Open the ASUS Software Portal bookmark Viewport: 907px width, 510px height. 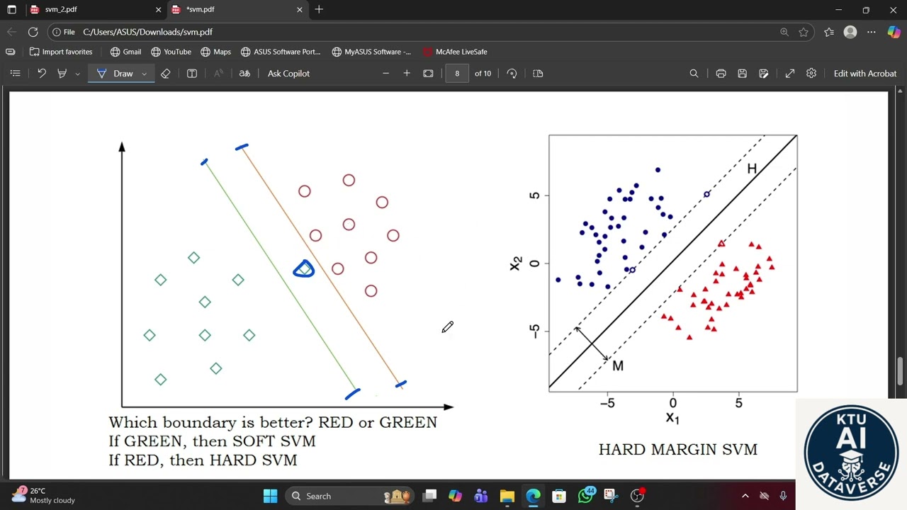[x=281, y=52]
